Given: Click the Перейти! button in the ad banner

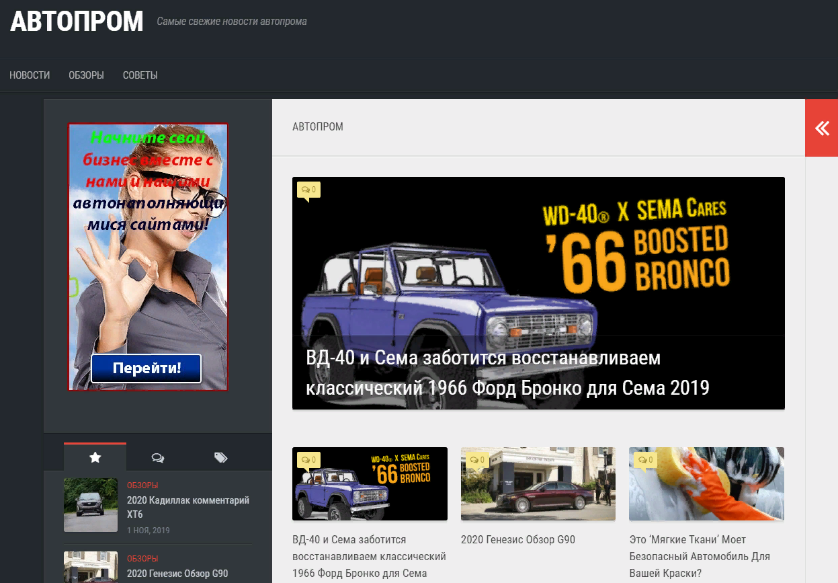Looking at the screenshot, I should [x=146, y=368].
